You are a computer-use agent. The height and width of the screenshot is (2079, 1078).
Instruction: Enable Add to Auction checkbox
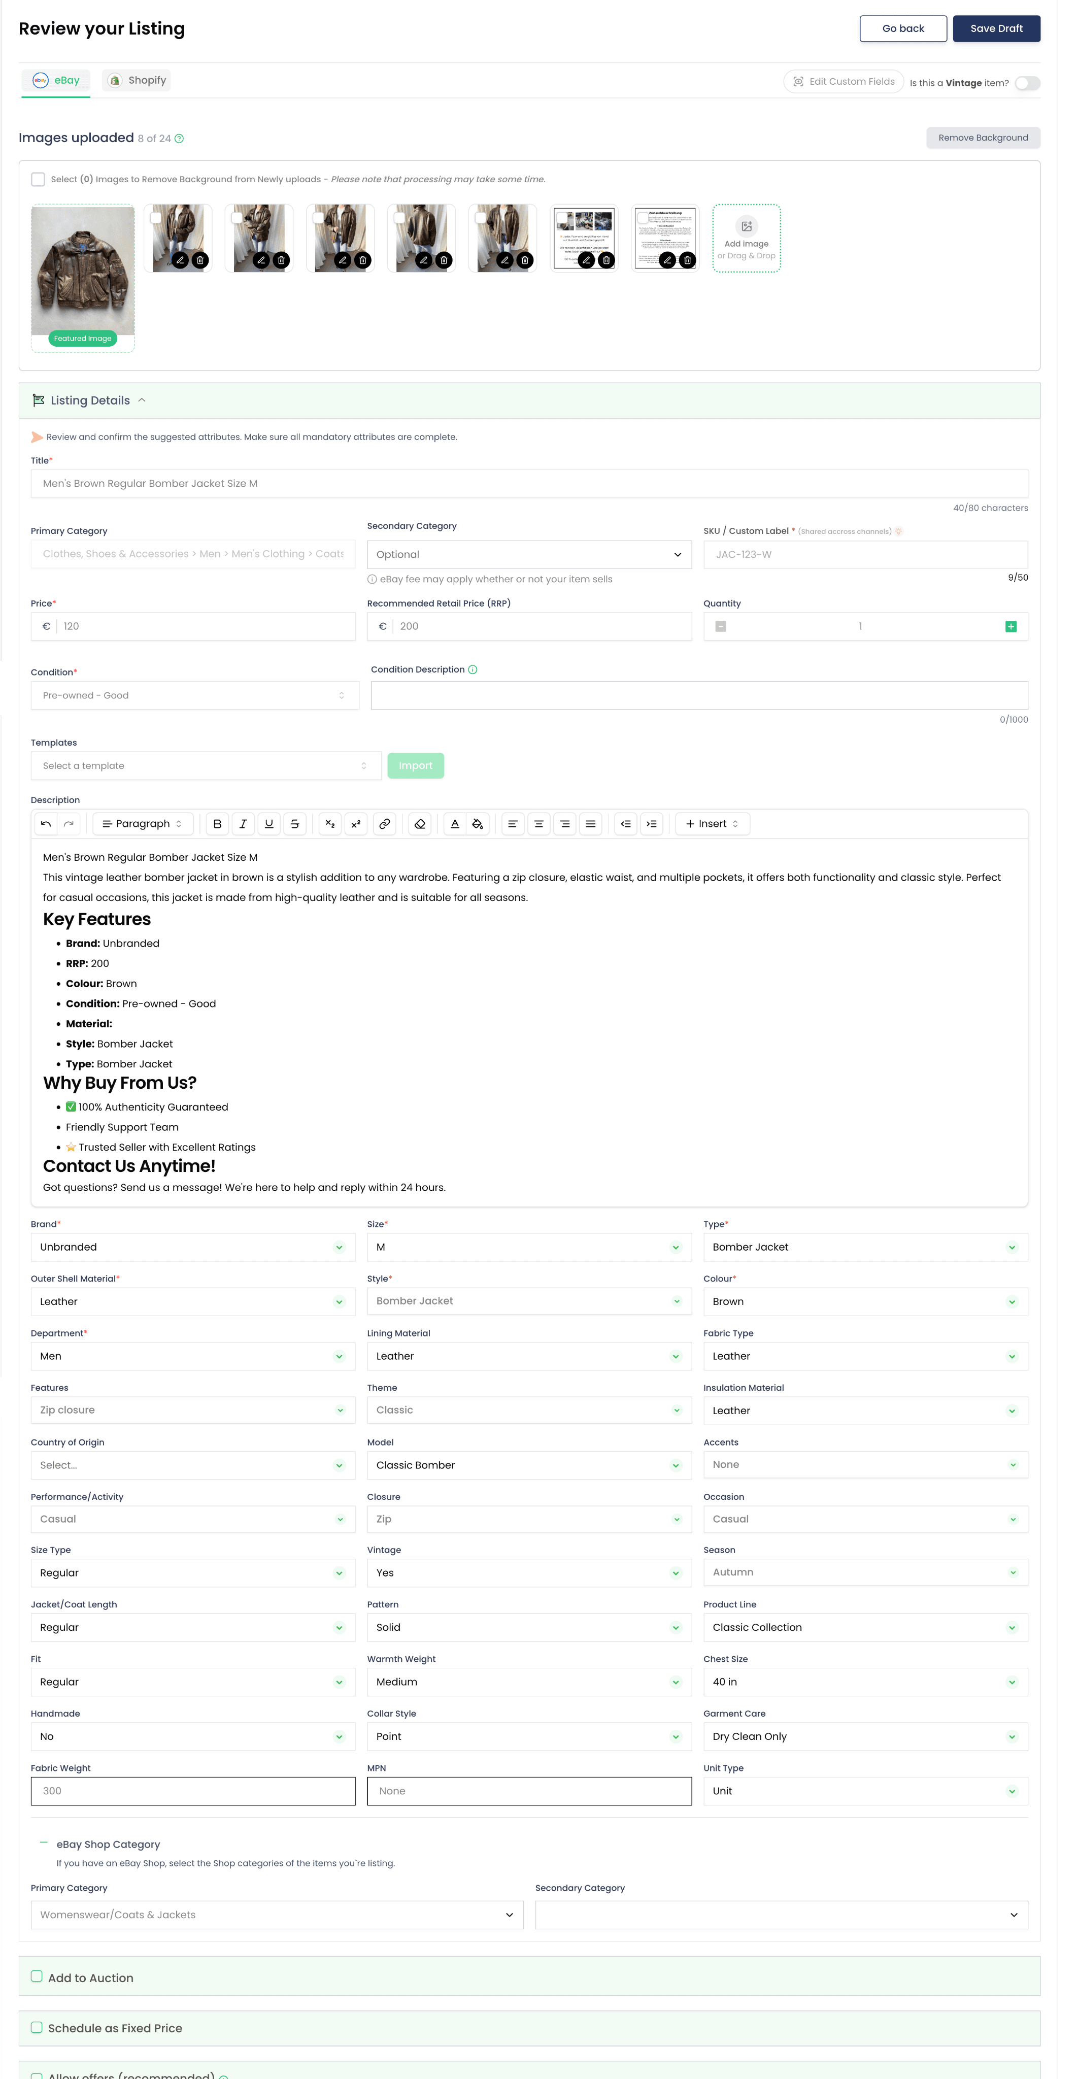pyautogui.click(x=37, y=1976)
